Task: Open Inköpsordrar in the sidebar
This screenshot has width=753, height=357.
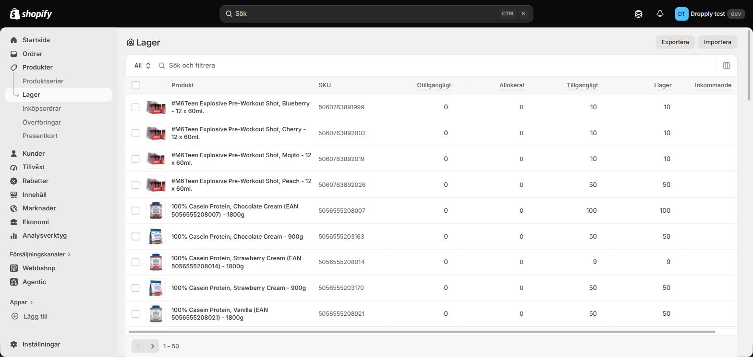Action: tap(42, 109)
